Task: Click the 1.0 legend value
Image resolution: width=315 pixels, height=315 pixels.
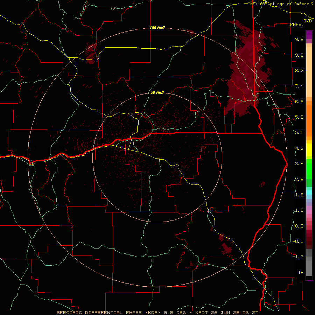Action: pos(299,210)
